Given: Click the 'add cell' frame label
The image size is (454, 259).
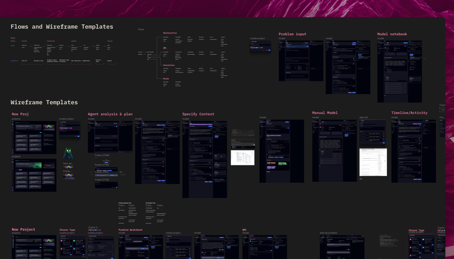Looking at the screenshot, I should [363, 117].
